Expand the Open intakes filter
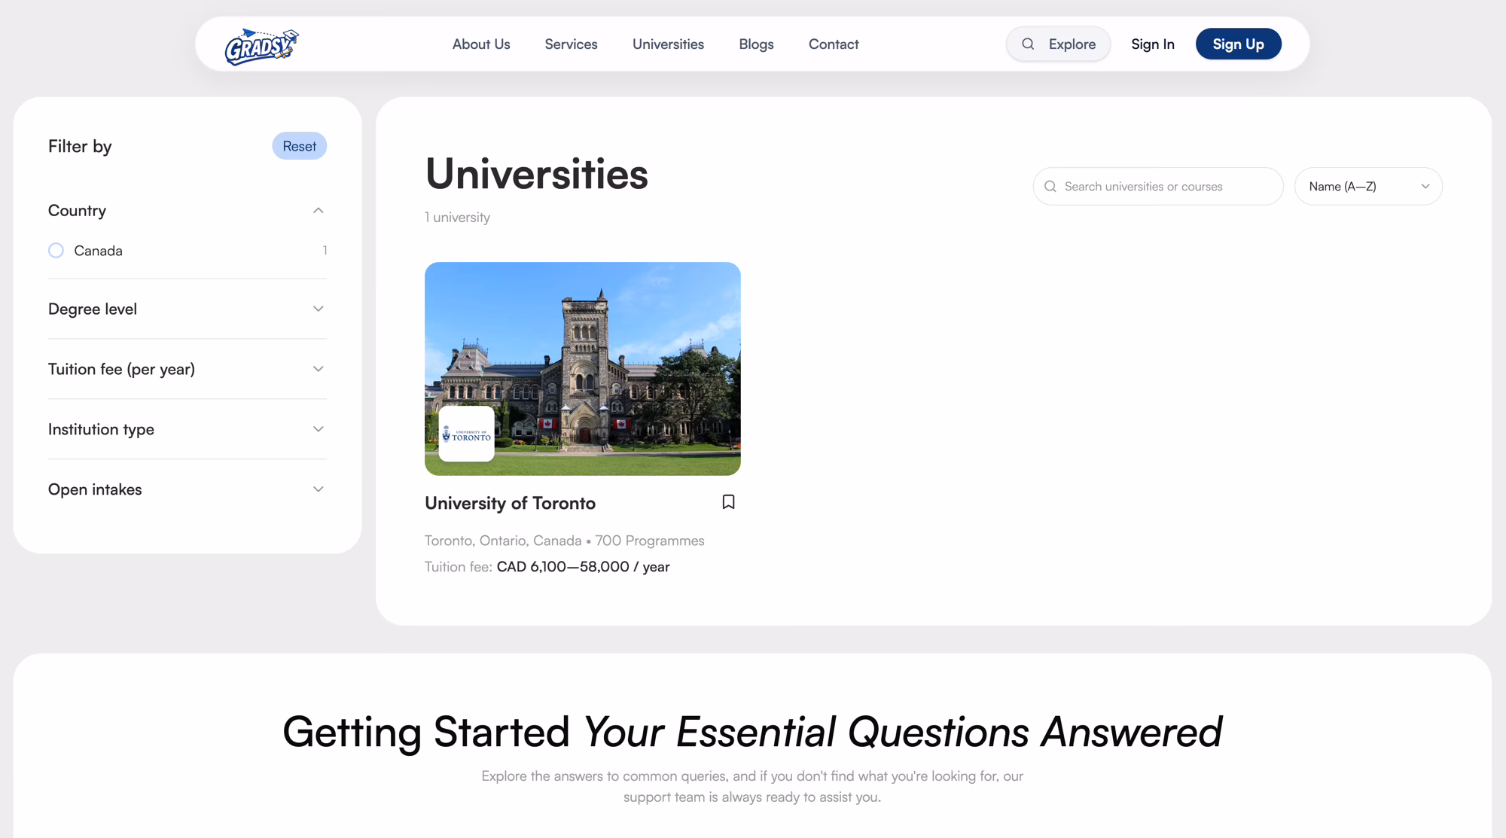 (187, 489)
